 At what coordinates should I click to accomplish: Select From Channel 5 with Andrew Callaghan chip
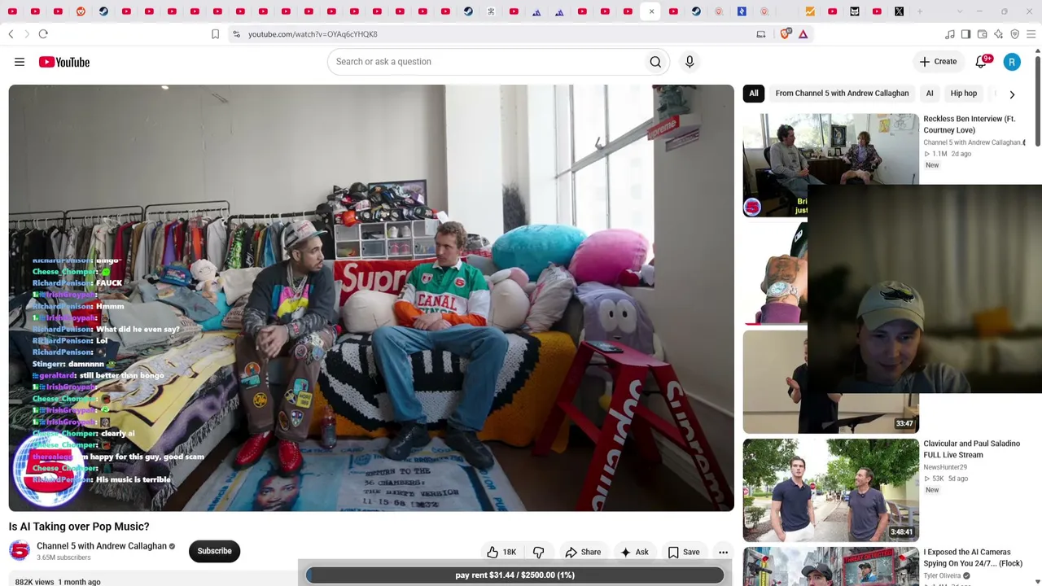(x=842, y=94)
